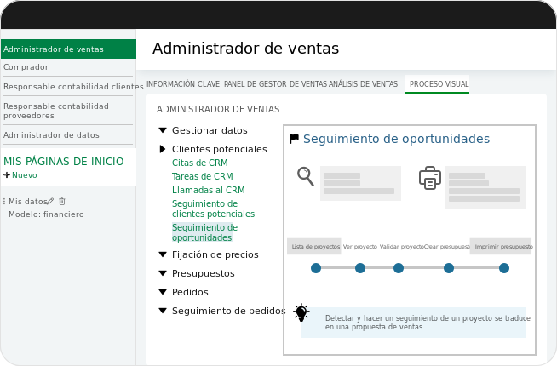The image size is (557, 366).
Task: Open the Llamadas al CRM link
Action: (x=208, y=190)
